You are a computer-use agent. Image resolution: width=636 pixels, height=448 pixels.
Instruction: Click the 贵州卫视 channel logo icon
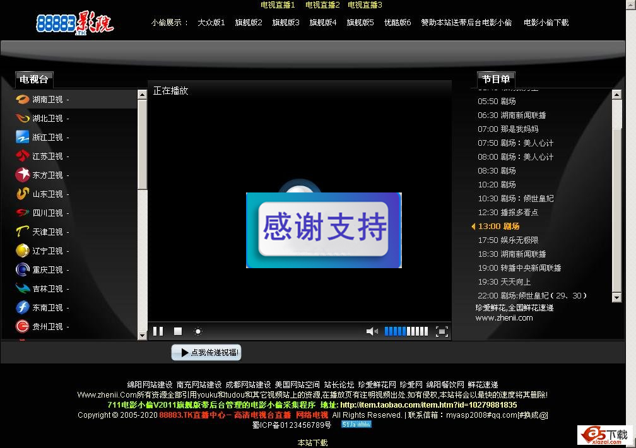click(22, 326)
